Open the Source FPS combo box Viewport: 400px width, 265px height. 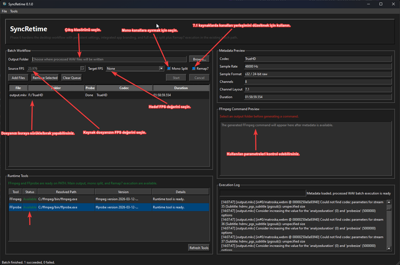[56, 69]
